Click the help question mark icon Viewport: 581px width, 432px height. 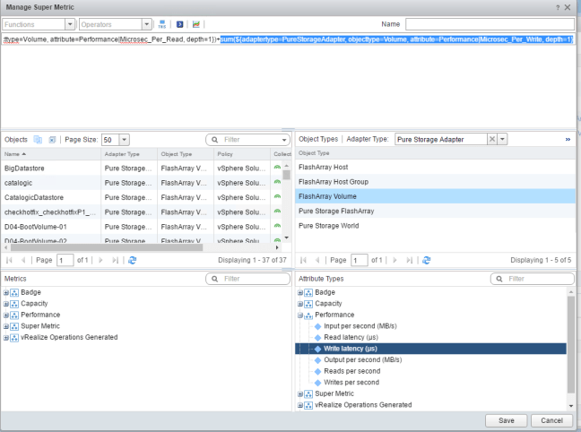coord(557,7)
